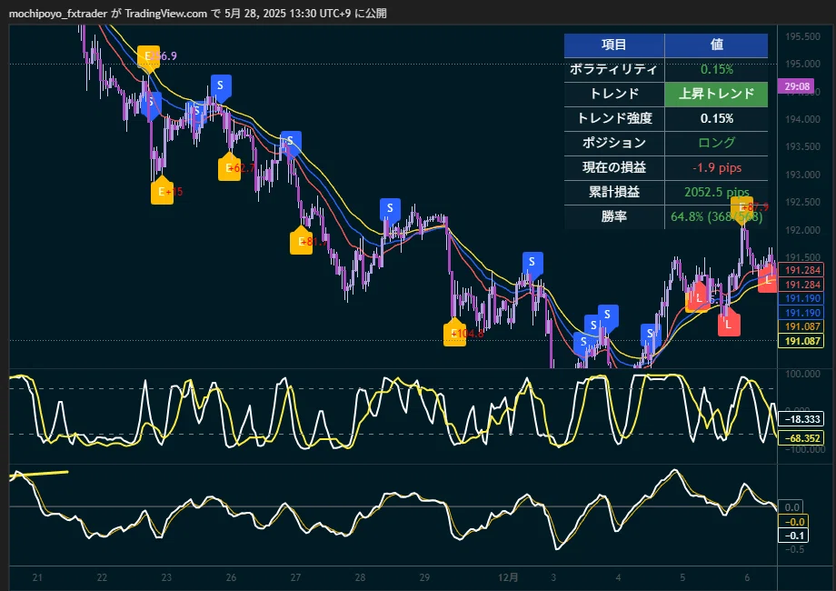Viewport: 836px width, 591px height.
Task: Click the トレンド強度 row label
Action: pyautogui.click(x=614, y=118)
